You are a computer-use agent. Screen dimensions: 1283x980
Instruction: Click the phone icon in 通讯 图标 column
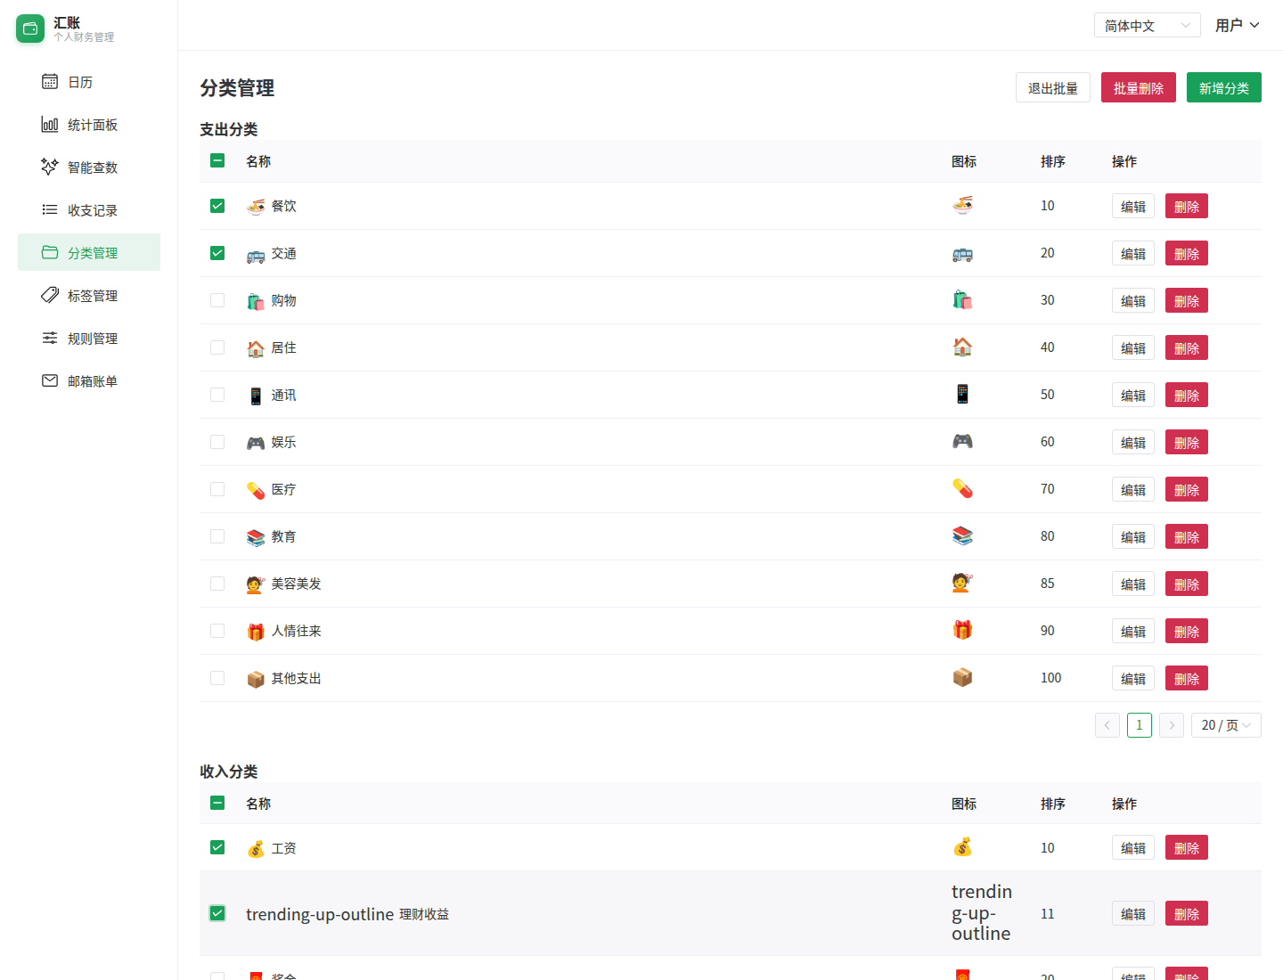pos(962,394)
